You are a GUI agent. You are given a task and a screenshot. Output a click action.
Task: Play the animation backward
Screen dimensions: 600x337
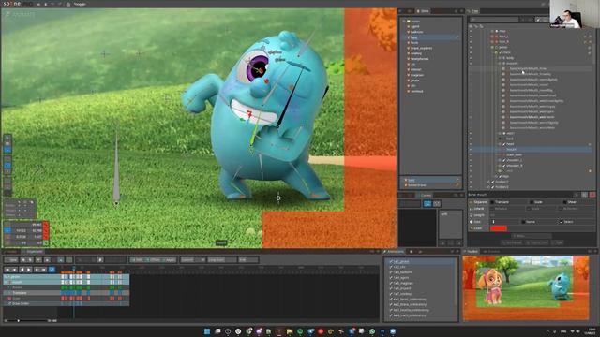(22, 270)
